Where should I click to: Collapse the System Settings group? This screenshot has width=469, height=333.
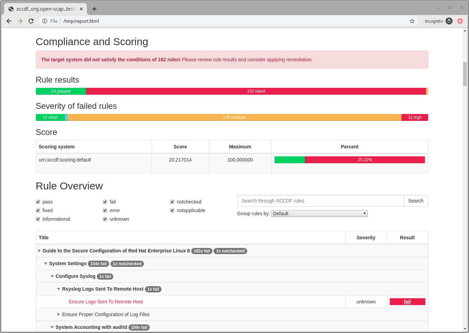click(45, 263)
